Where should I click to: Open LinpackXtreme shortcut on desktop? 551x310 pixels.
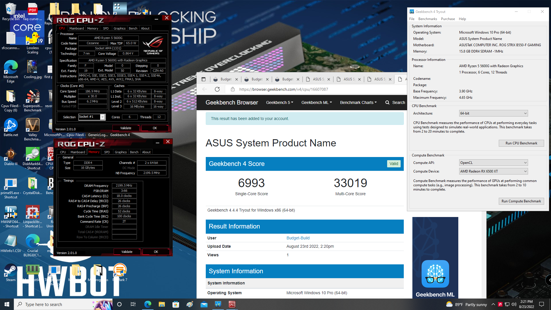click(32, 217)
